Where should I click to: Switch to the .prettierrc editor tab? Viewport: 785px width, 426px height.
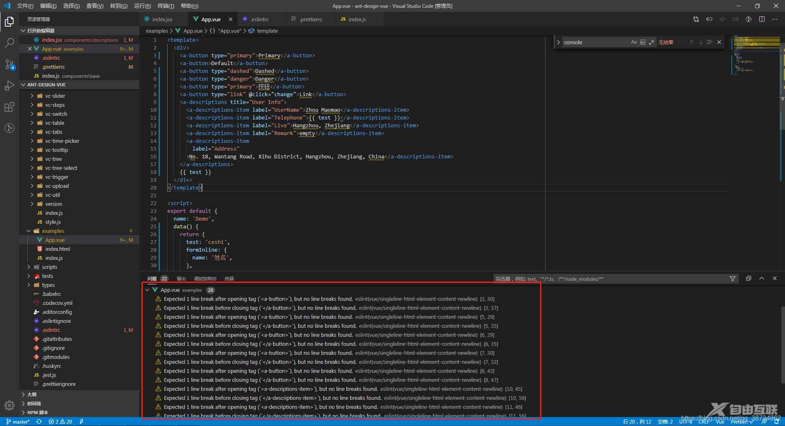click(311, 19)
